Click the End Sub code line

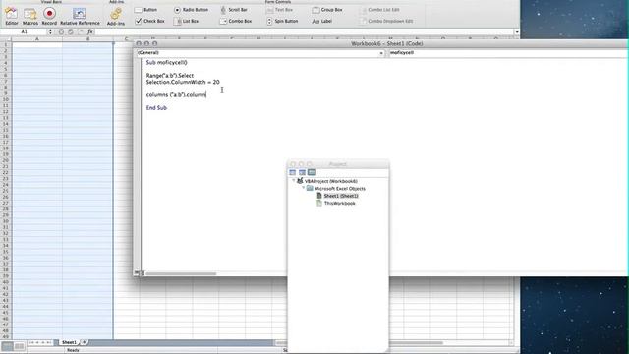(156, 108)
